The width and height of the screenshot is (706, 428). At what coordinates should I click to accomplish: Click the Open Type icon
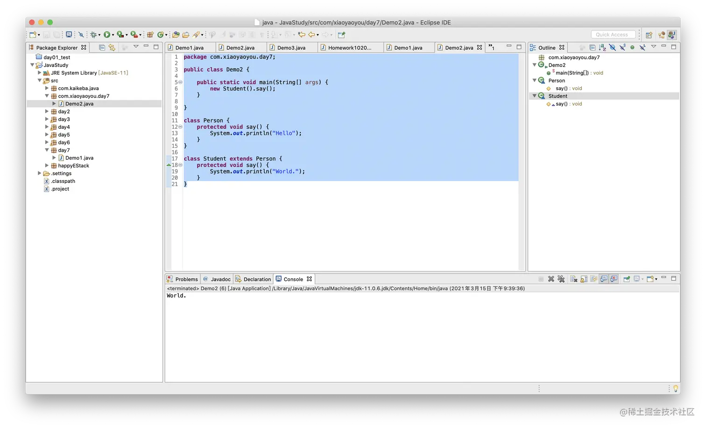tap(176, 35)
